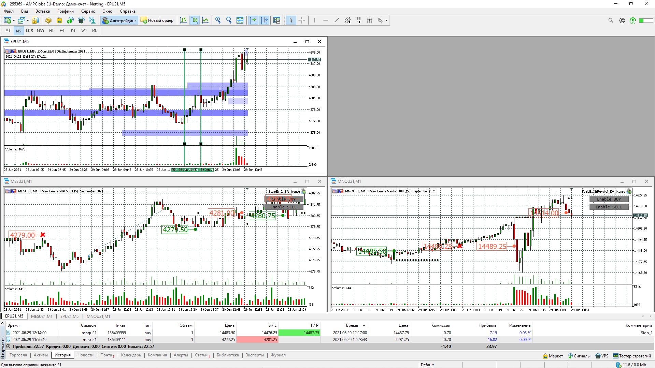Open Сигналы in the bottom toolbar

click(579, 356)
